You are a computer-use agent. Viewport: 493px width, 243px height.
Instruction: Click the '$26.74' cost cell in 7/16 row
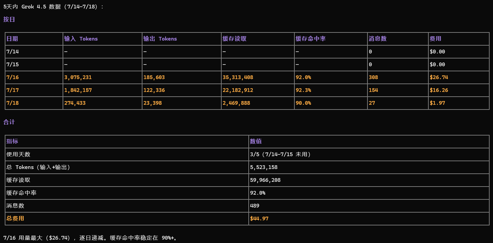coord(439,77)
